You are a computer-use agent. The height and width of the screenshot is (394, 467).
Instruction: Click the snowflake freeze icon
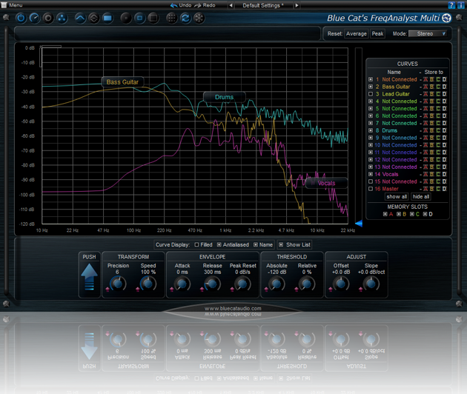click(199, 19)
